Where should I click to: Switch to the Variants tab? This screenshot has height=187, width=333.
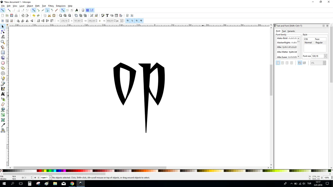tap(291, 31)
